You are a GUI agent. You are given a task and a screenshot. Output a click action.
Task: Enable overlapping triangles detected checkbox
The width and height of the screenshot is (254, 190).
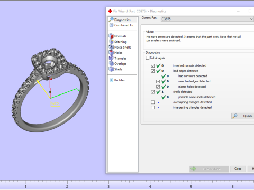click(x=153, y=102)
